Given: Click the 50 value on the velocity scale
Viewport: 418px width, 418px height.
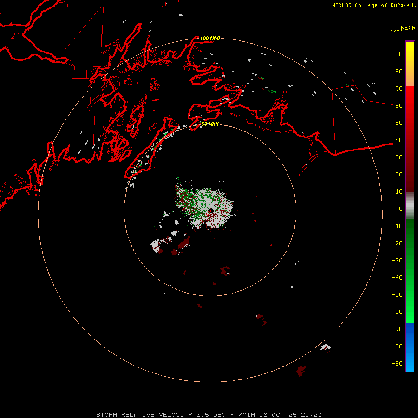Looking at the screenshot, I should [x=399, y=123].
